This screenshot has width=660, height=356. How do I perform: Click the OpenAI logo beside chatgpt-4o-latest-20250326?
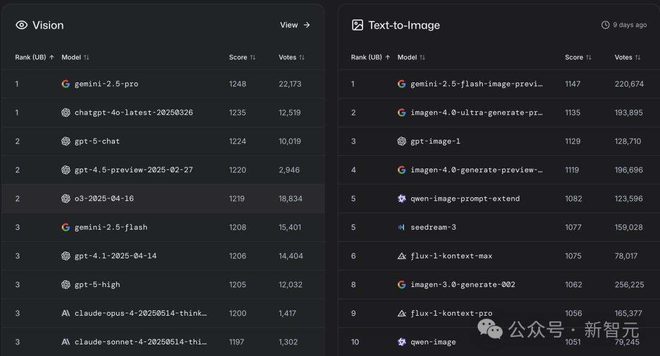[x=65, y=112]
